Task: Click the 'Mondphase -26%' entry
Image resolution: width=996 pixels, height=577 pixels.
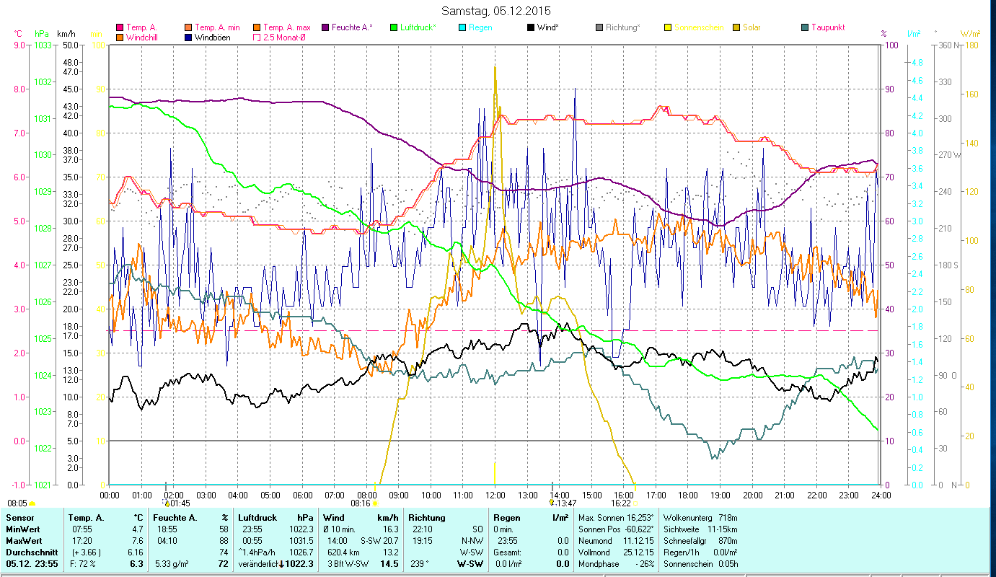Action: point(617,564)
